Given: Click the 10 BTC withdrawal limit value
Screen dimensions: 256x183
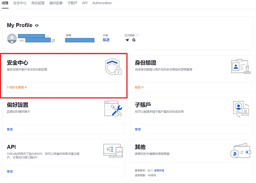Looking at the screenshot, I should 152,175.
